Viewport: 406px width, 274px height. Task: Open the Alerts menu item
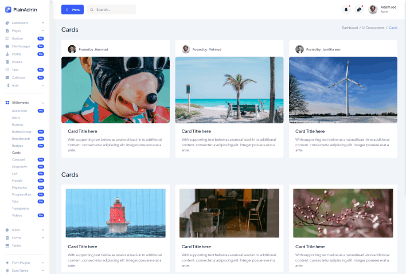tap(16, 118)
